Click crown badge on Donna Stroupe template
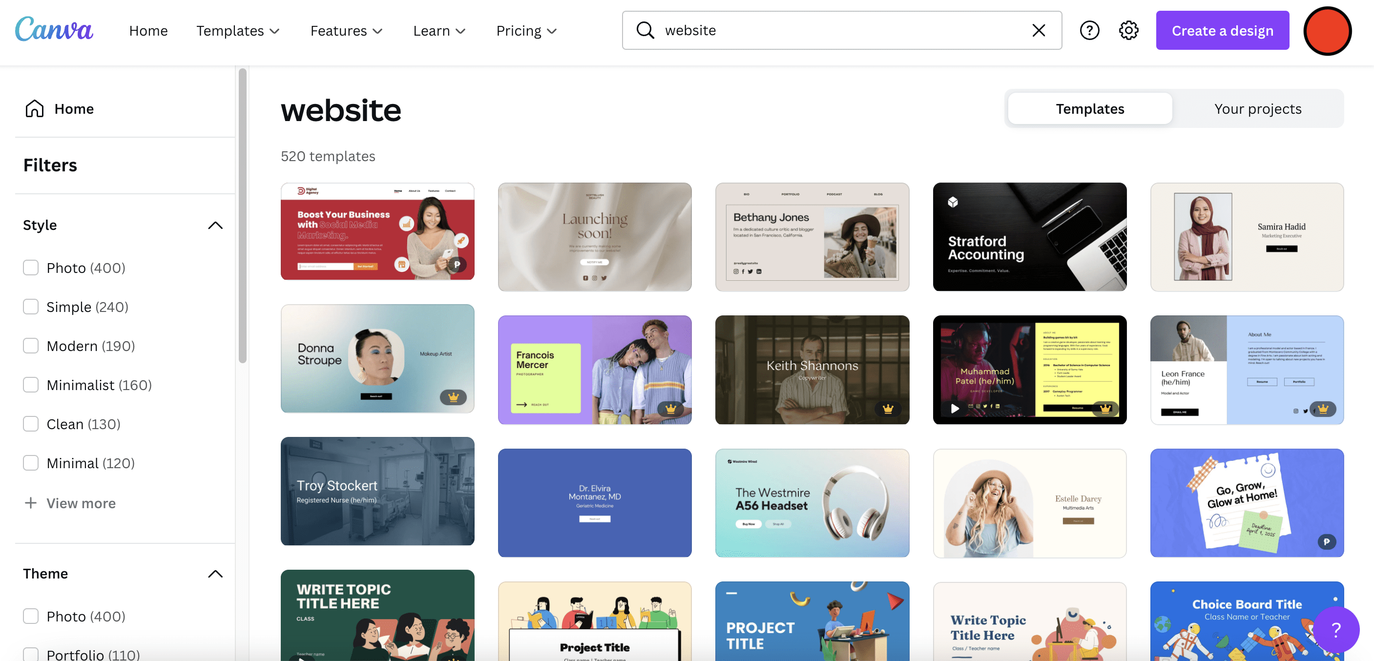Screen dimensions: 1374x661 453,397
